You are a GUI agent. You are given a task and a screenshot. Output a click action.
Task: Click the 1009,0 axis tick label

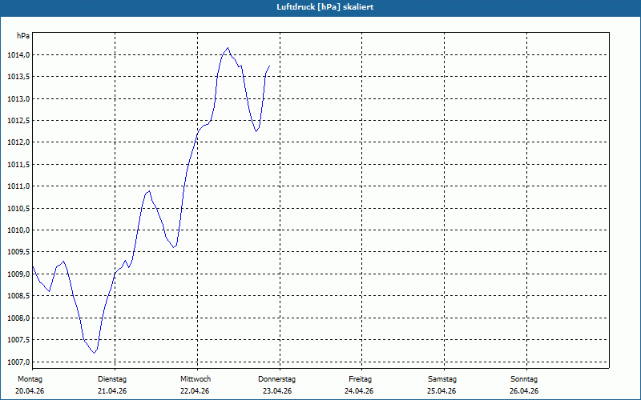tap(18, 274)
